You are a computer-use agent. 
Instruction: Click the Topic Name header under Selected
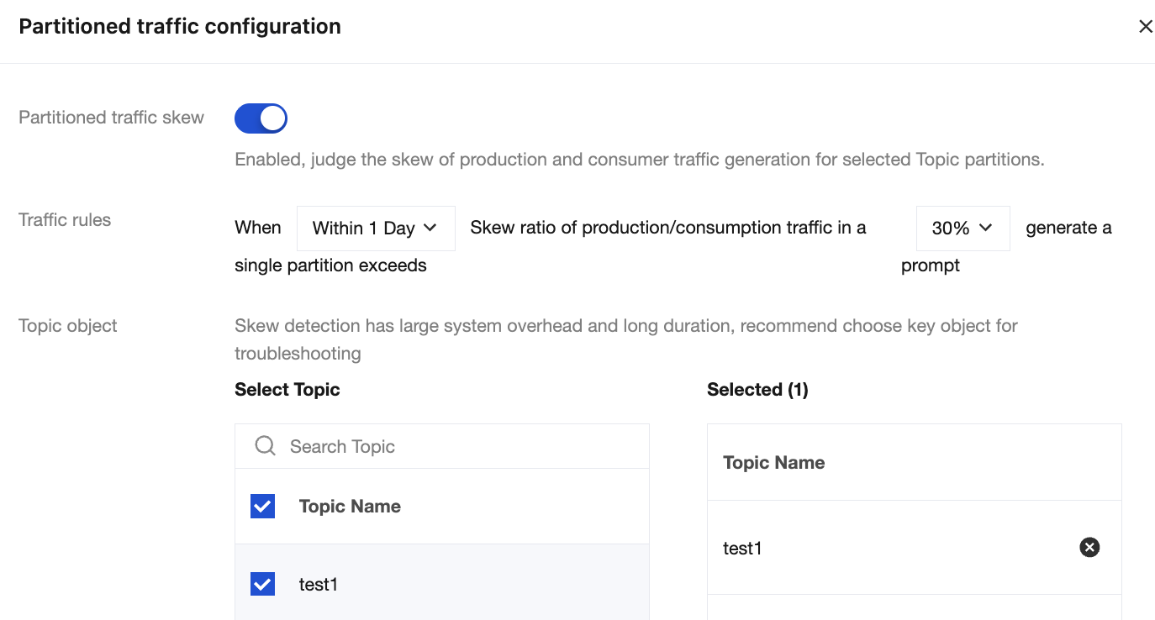[x=773, y=463]
